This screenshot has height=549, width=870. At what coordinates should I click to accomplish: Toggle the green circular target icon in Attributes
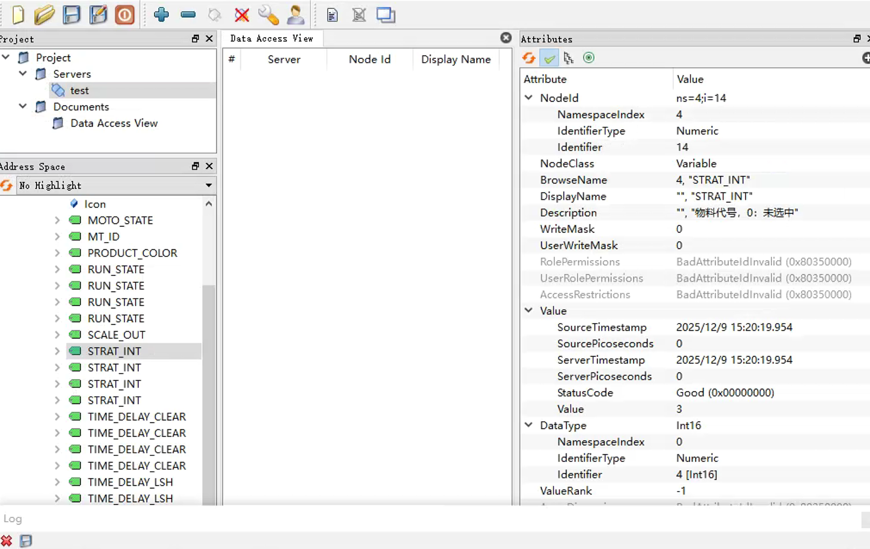tap(588, 58)
